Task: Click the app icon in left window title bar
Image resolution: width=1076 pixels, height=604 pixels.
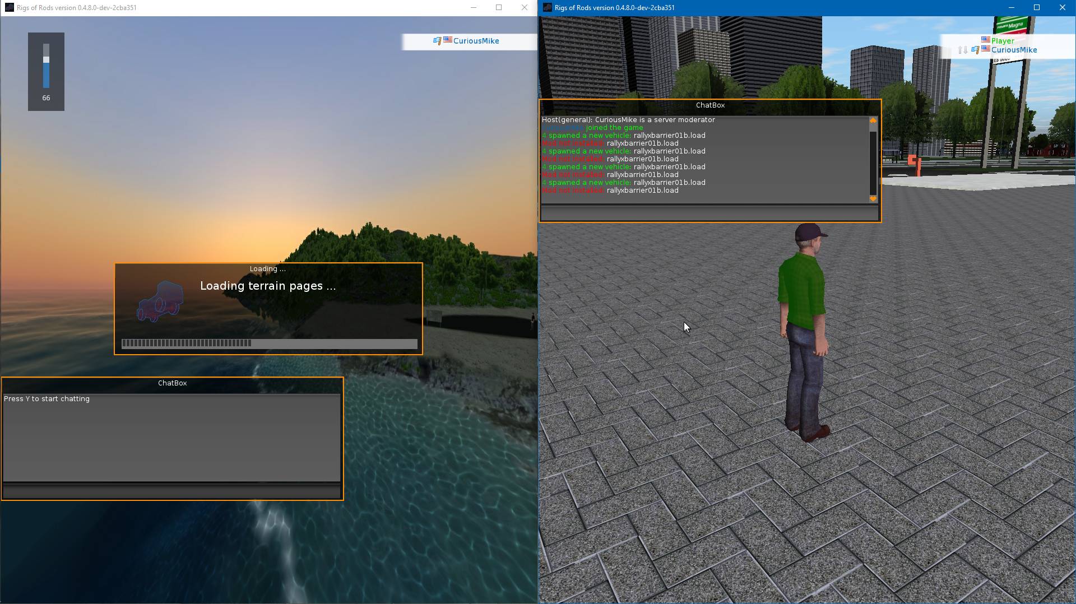Action: (x=9, y=7)
